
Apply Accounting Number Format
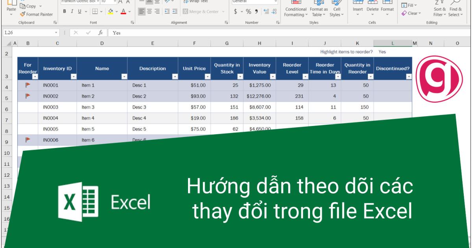pyautogui.click(x=236, y=11)
